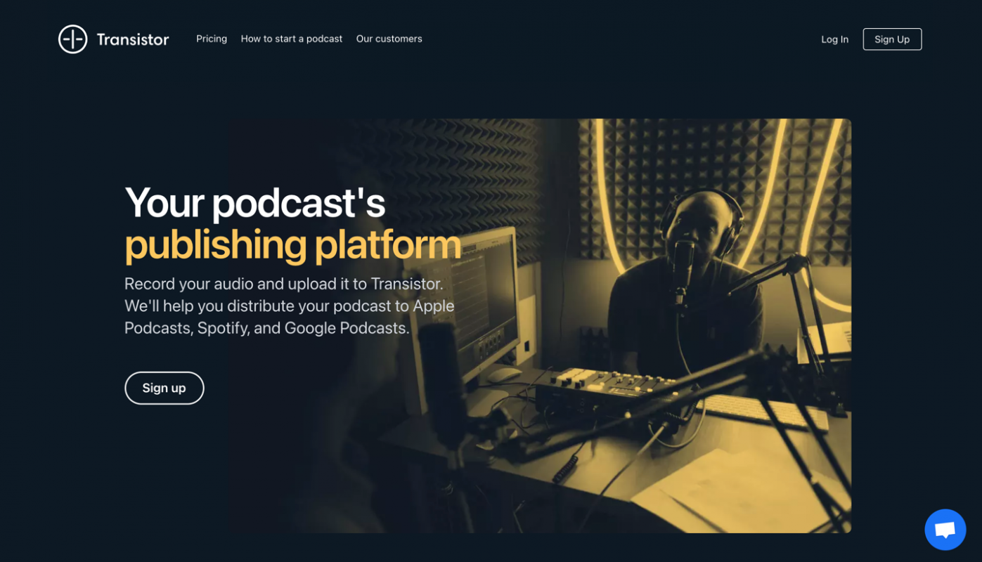Click the Sign Up button in header

point(892,39)
